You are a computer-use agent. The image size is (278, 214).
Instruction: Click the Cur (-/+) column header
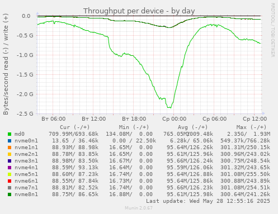[x=75, y=127]
